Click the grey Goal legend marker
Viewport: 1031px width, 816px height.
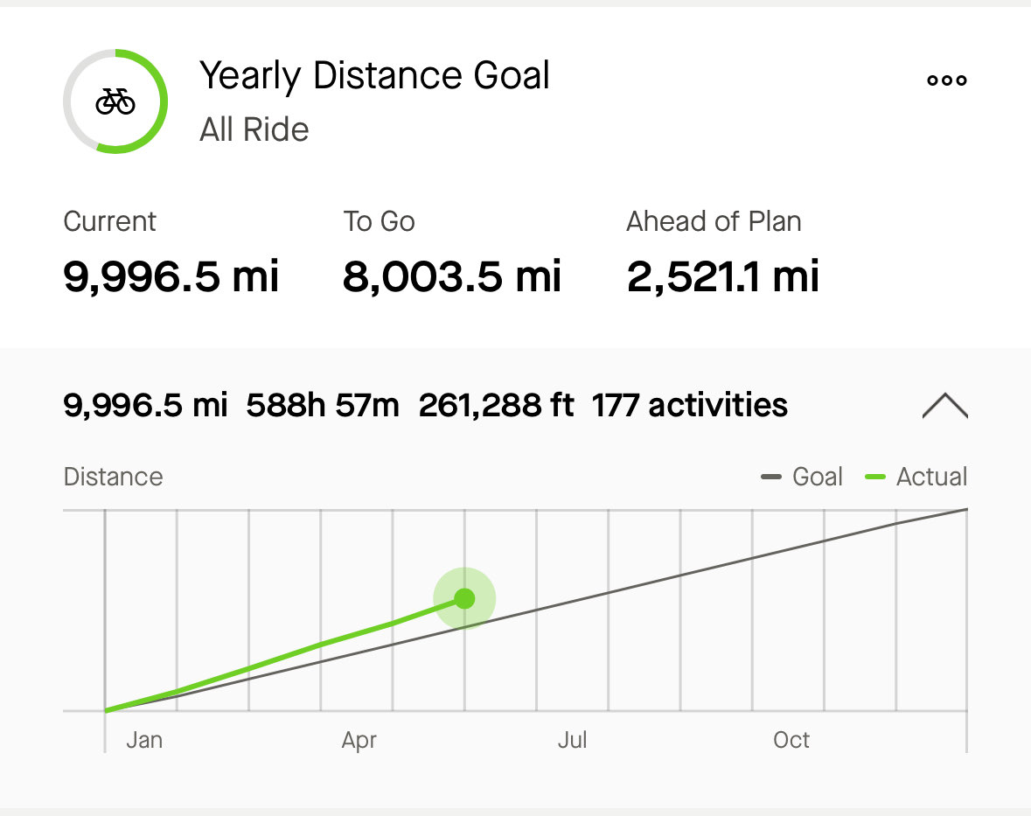click(x=770, y=477)
